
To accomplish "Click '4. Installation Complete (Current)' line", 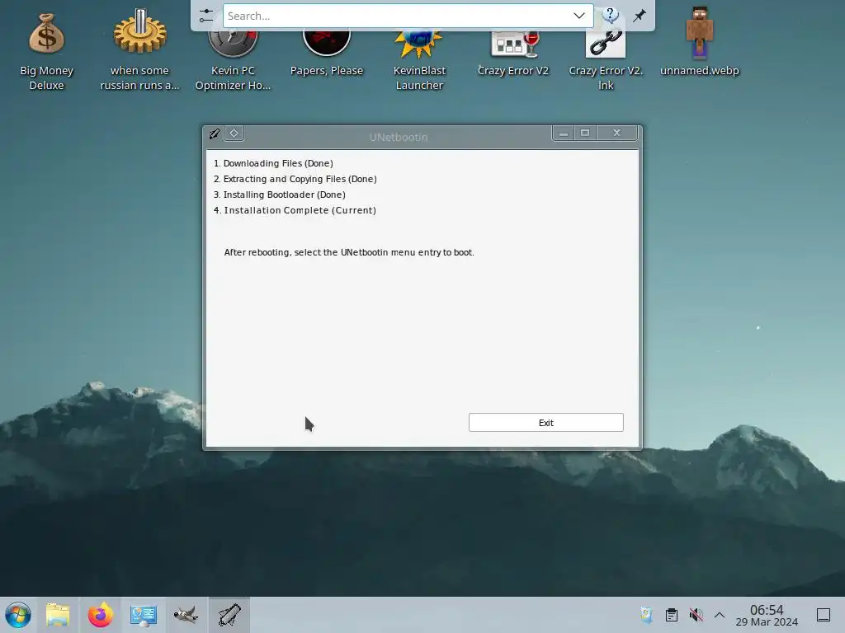I will 295,210.
